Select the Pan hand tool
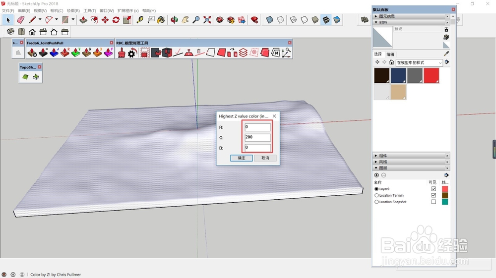Screen dimensions: 496x278 pos(185,20)
